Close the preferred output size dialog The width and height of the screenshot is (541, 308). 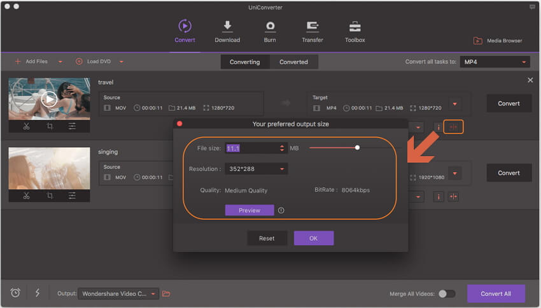tap(179, 124)
